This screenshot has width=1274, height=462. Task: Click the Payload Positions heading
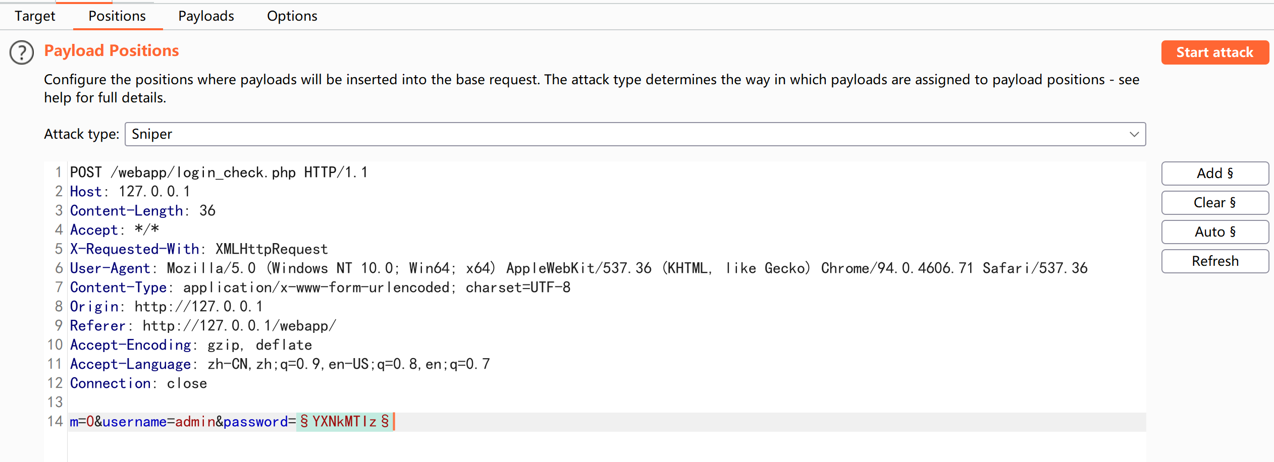tap(112, 51)
